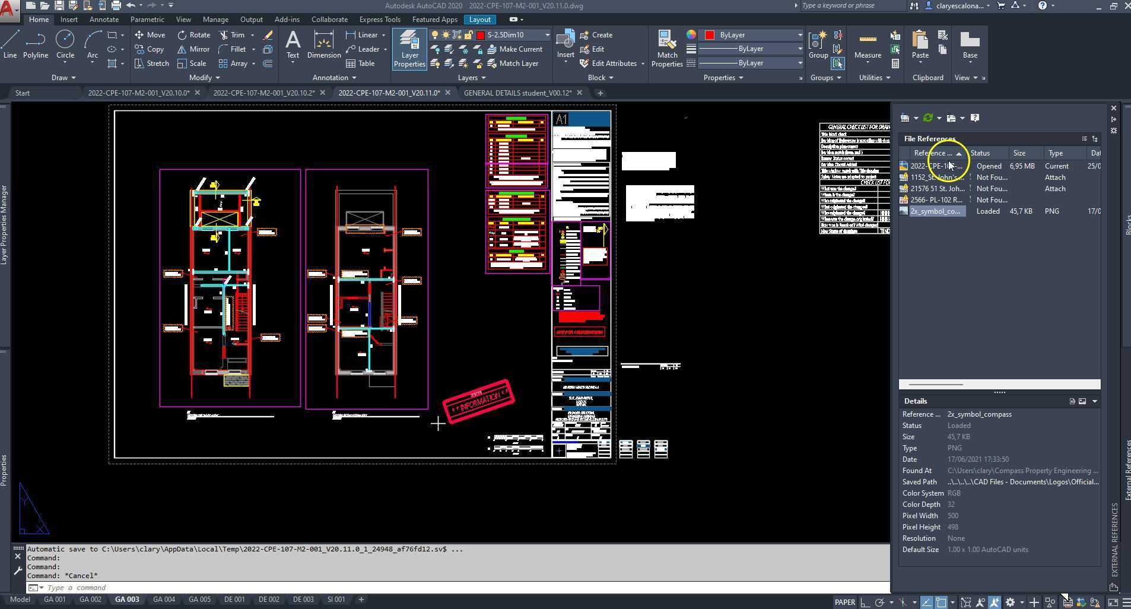Select the Move tool
This screenshot has height=609, width=1131.
pos(150,34)
